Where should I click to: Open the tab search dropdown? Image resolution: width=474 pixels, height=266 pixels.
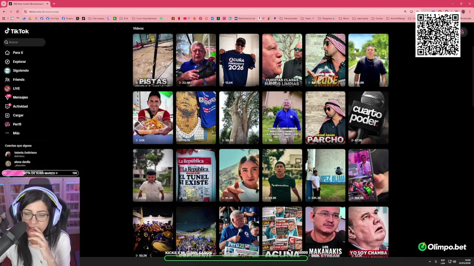tap(4, 4)
